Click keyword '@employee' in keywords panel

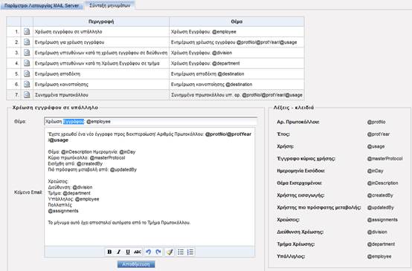coord(379,256)
